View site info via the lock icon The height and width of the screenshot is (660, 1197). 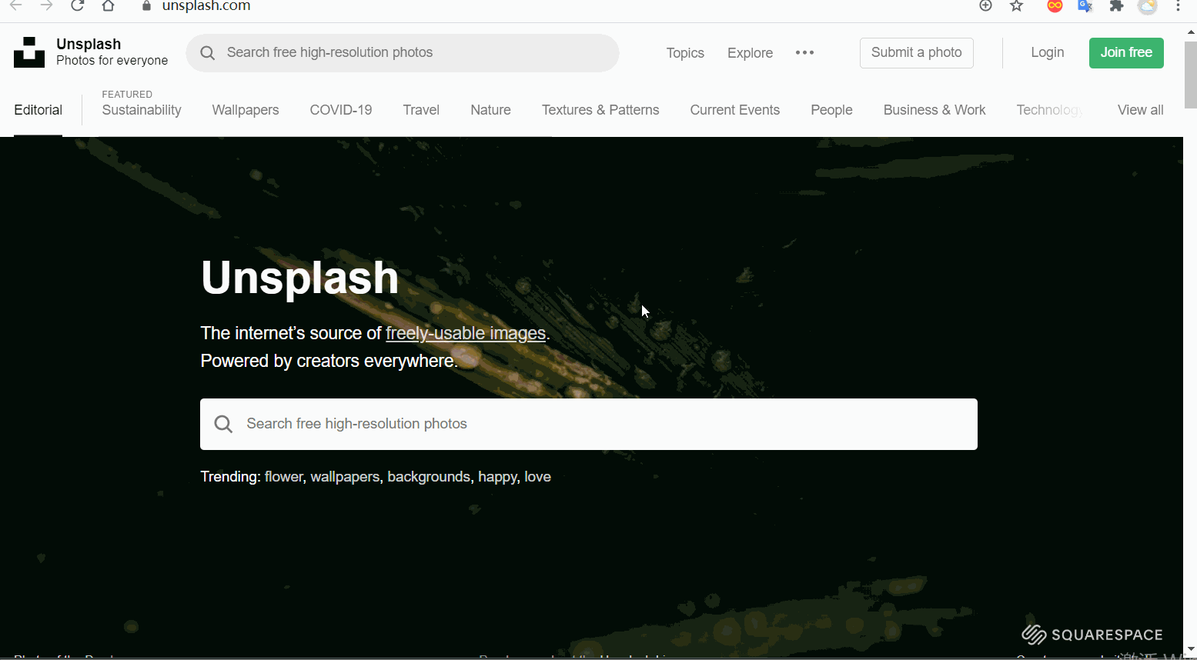tap(146, 6)
